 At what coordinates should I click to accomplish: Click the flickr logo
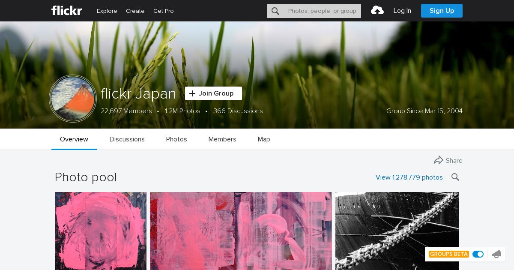tap(66, 10)
